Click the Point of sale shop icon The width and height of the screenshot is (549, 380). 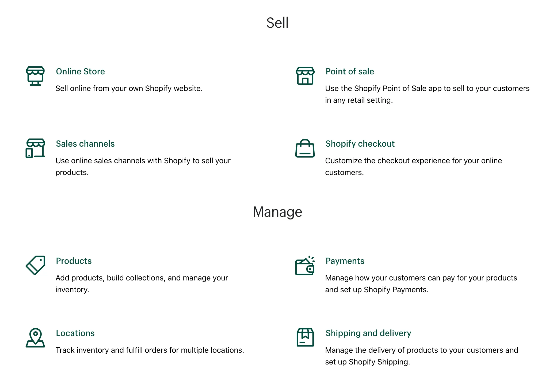click(x=305, y=76)
